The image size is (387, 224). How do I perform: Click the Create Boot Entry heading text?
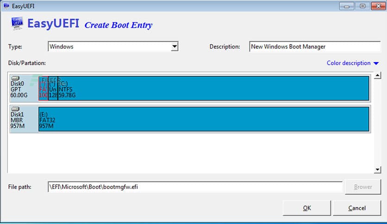119,25
